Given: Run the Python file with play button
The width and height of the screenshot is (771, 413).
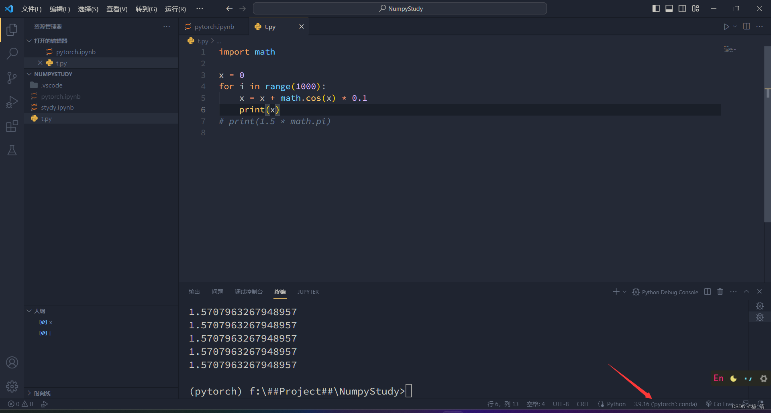Looking at the screenshot, I should pyautogui.click(x=726, y=26).
